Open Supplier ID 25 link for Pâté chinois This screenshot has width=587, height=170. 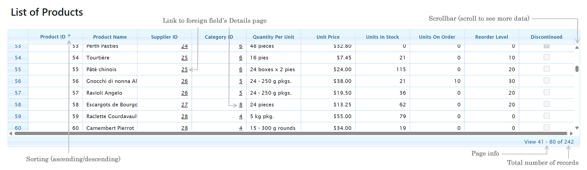click(x=184, y=69)
